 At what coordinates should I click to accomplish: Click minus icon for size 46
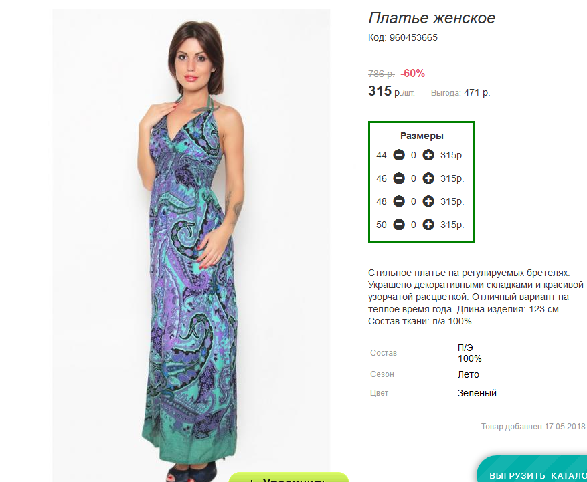click(399, 178)
